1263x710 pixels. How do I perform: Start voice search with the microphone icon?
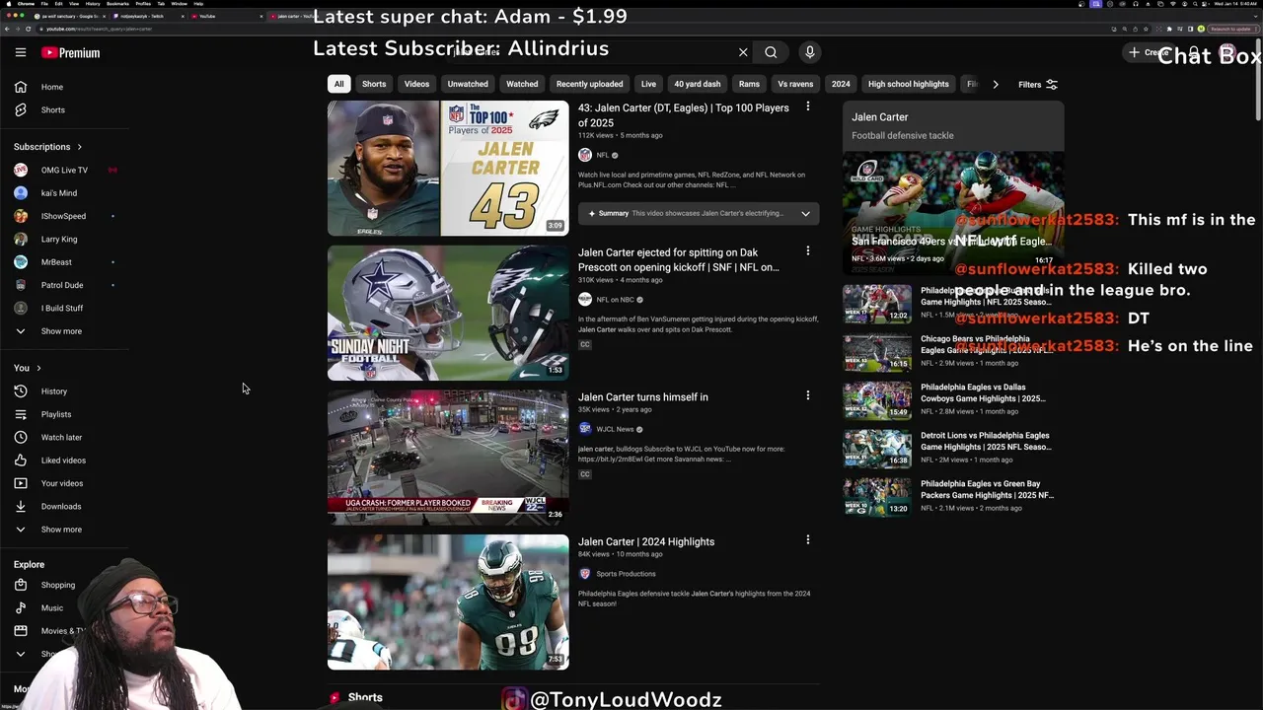[809, 52]
